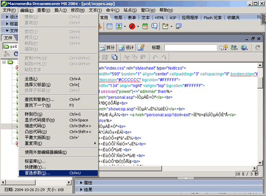
Task: Open 快捷键(Y)... from the menu
Action: (59, 167)
